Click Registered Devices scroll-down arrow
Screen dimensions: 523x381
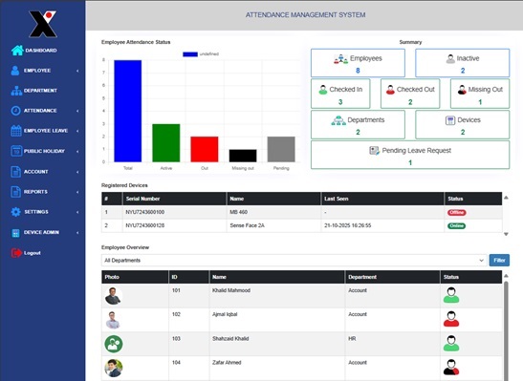506,234
